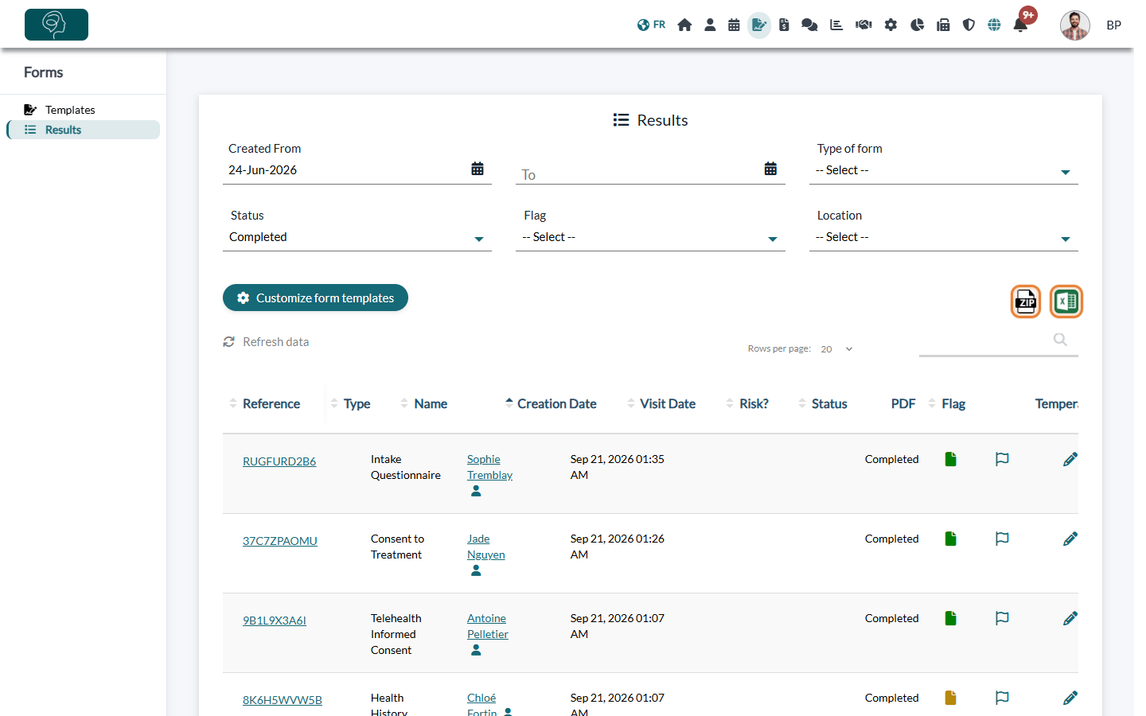The height and width of the screenshot is (716, 1146).
Task: Open PDF for Sophie Tremblay's form
Action: point(950,459)
